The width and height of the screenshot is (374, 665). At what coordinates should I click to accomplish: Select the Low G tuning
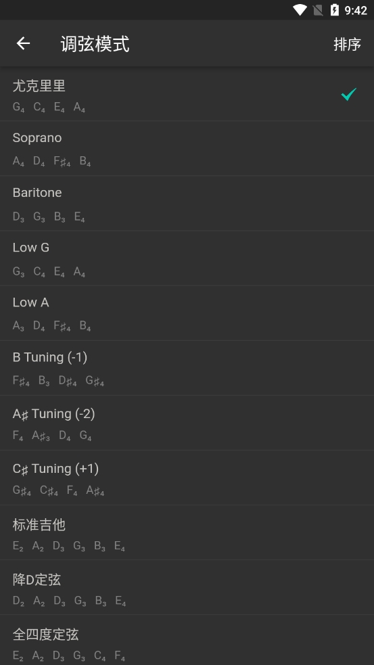[x=187, y=258]
